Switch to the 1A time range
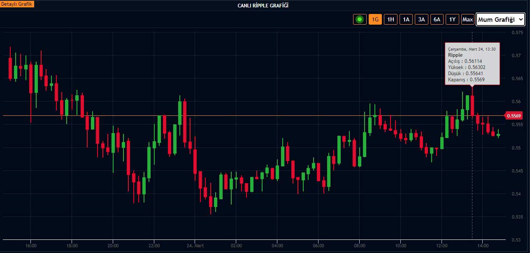 [406, 19]
